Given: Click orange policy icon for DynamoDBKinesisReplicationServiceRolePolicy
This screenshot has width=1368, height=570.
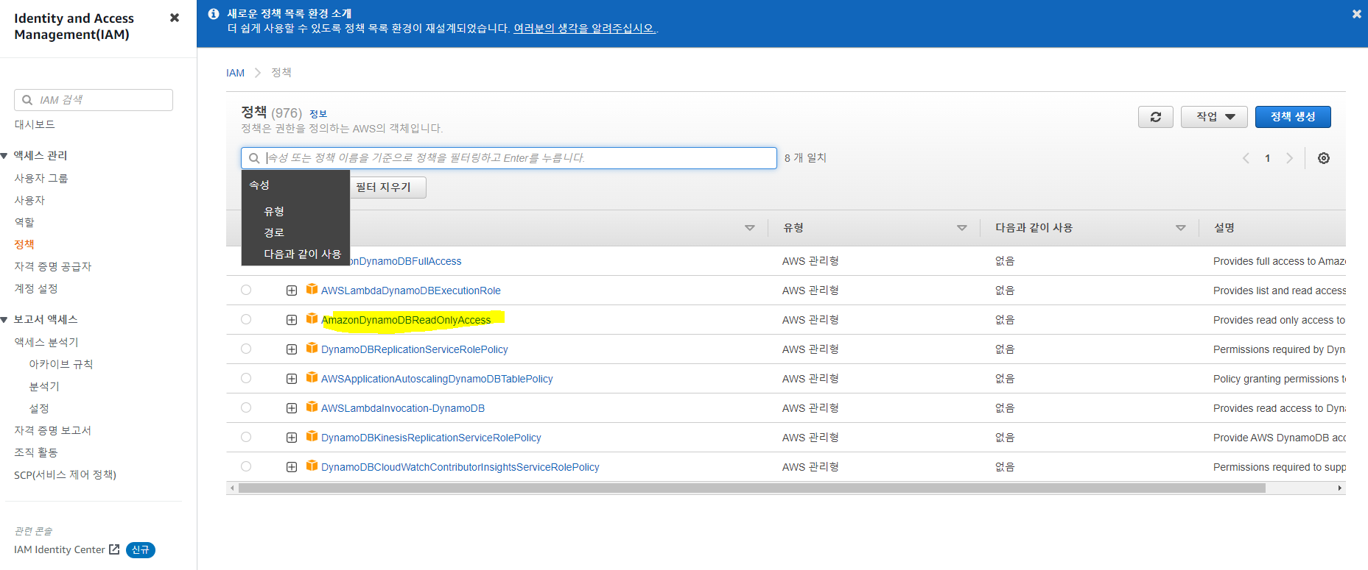Looking at the screenshot, I should point(312,436).
